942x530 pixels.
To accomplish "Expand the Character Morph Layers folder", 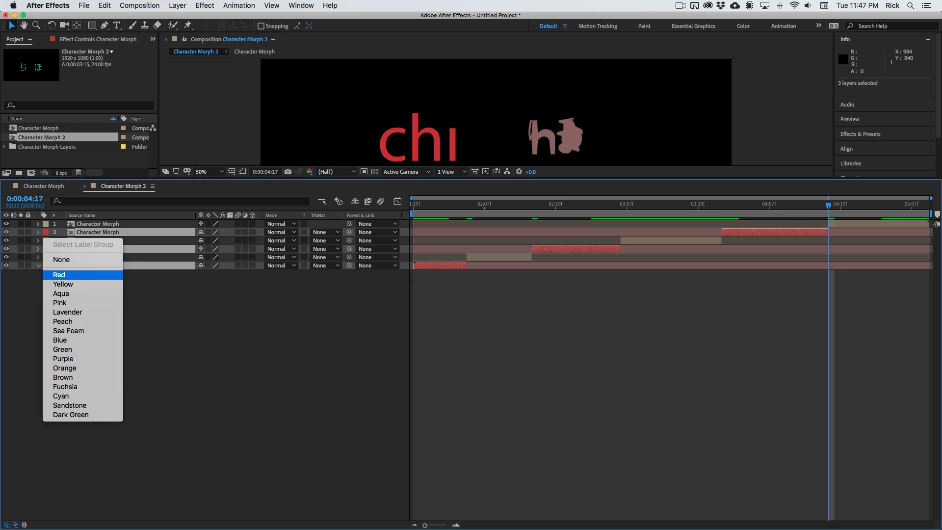I will coord(4,147).
